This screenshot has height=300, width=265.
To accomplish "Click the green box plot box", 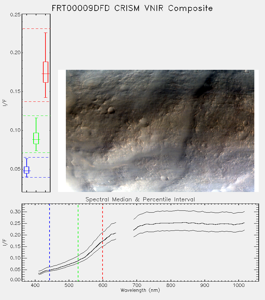I will point(36,138).
